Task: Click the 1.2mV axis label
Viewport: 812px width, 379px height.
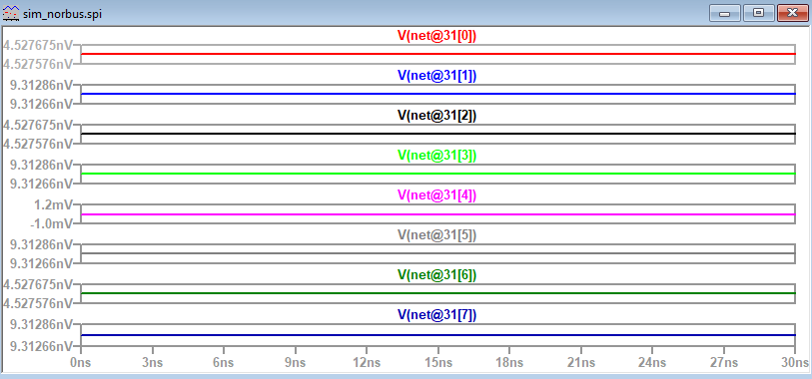Action: point(53,205)
